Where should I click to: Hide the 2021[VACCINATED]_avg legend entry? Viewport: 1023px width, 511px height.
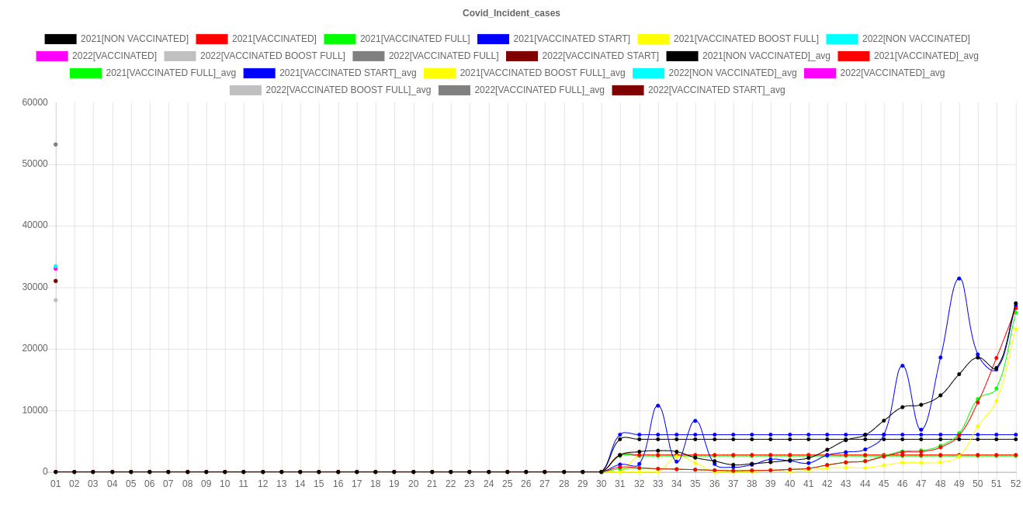(926, 56)
